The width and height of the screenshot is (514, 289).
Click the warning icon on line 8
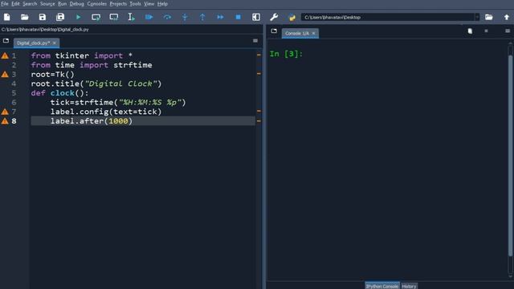[5, 121]
